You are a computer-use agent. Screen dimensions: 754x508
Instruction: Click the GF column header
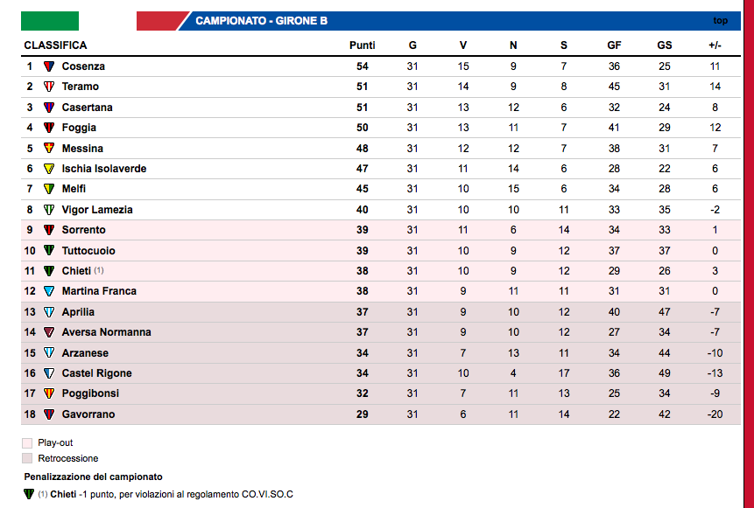click(614, 45)
